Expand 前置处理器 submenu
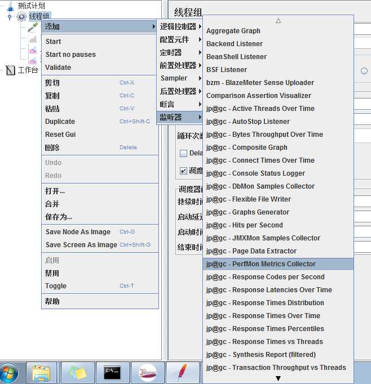This screenshot has width=371, height=384. point(180,65)
